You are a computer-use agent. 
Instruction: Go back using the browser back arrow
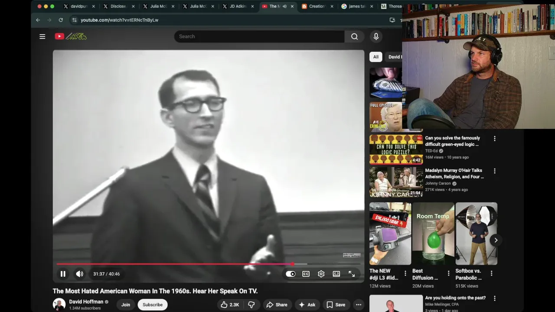[38, 20]
